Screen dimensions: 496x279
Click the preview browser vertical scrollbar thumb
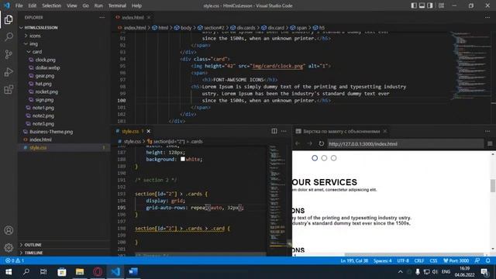(493, 185)
